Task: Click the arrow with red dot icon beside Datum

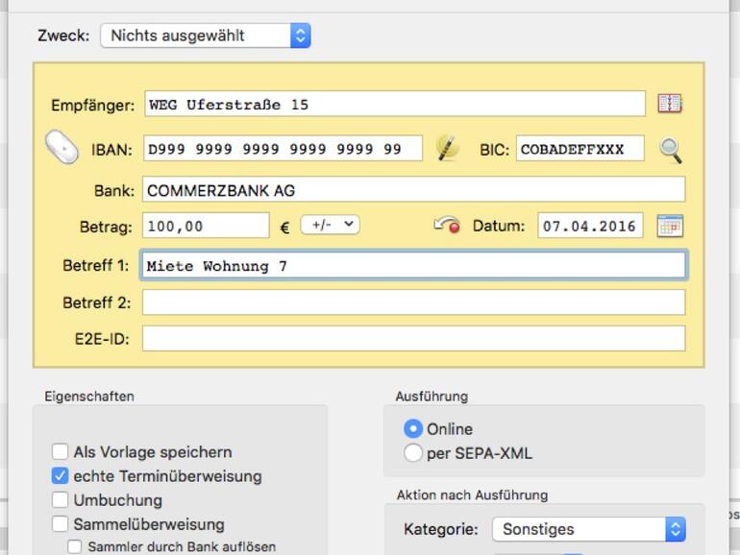Action: click(447, 225)
